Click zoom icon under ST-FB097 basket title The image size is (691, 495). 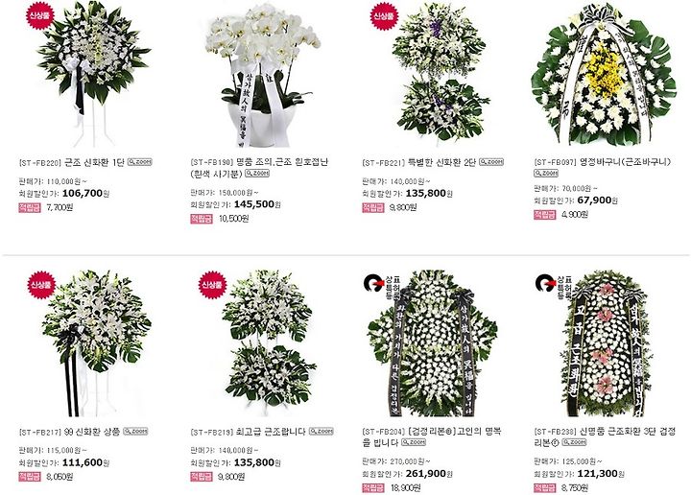pos(546,174)
